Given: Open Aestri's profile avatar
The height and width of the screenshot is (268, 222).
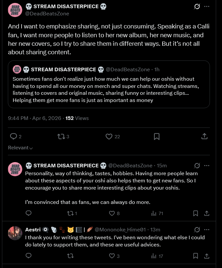Looking at the screenshot, I should pyautogui.click(x=15, y=233).
